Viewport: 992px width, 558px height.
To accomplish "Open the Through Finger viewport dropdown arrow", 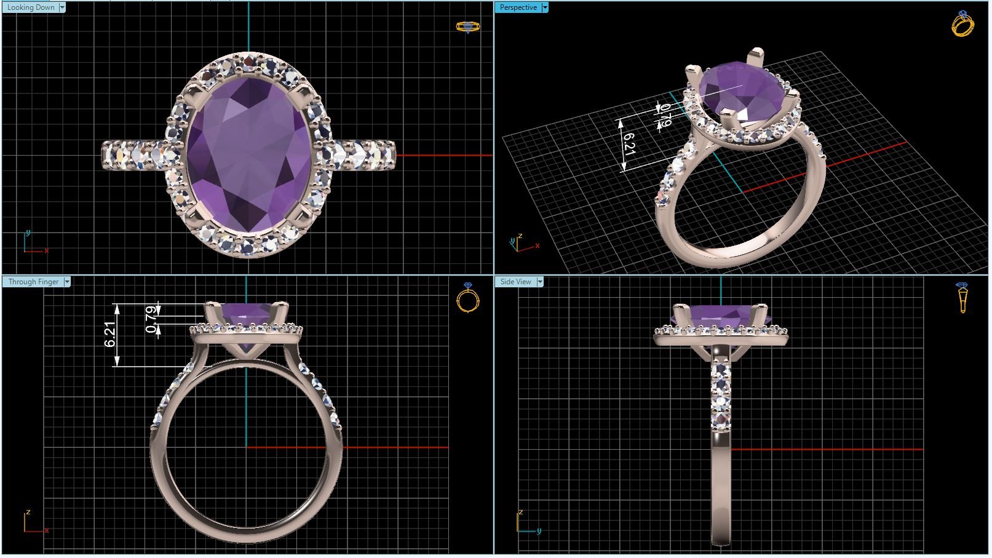I will (67, 282).
